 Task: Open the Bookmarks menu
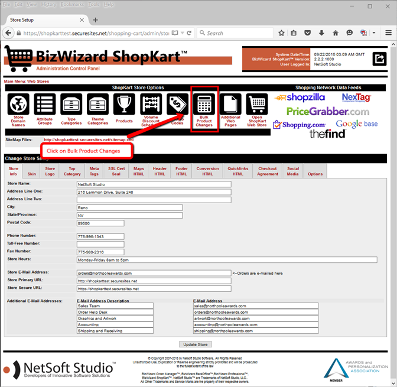click(x=72, y=5)
